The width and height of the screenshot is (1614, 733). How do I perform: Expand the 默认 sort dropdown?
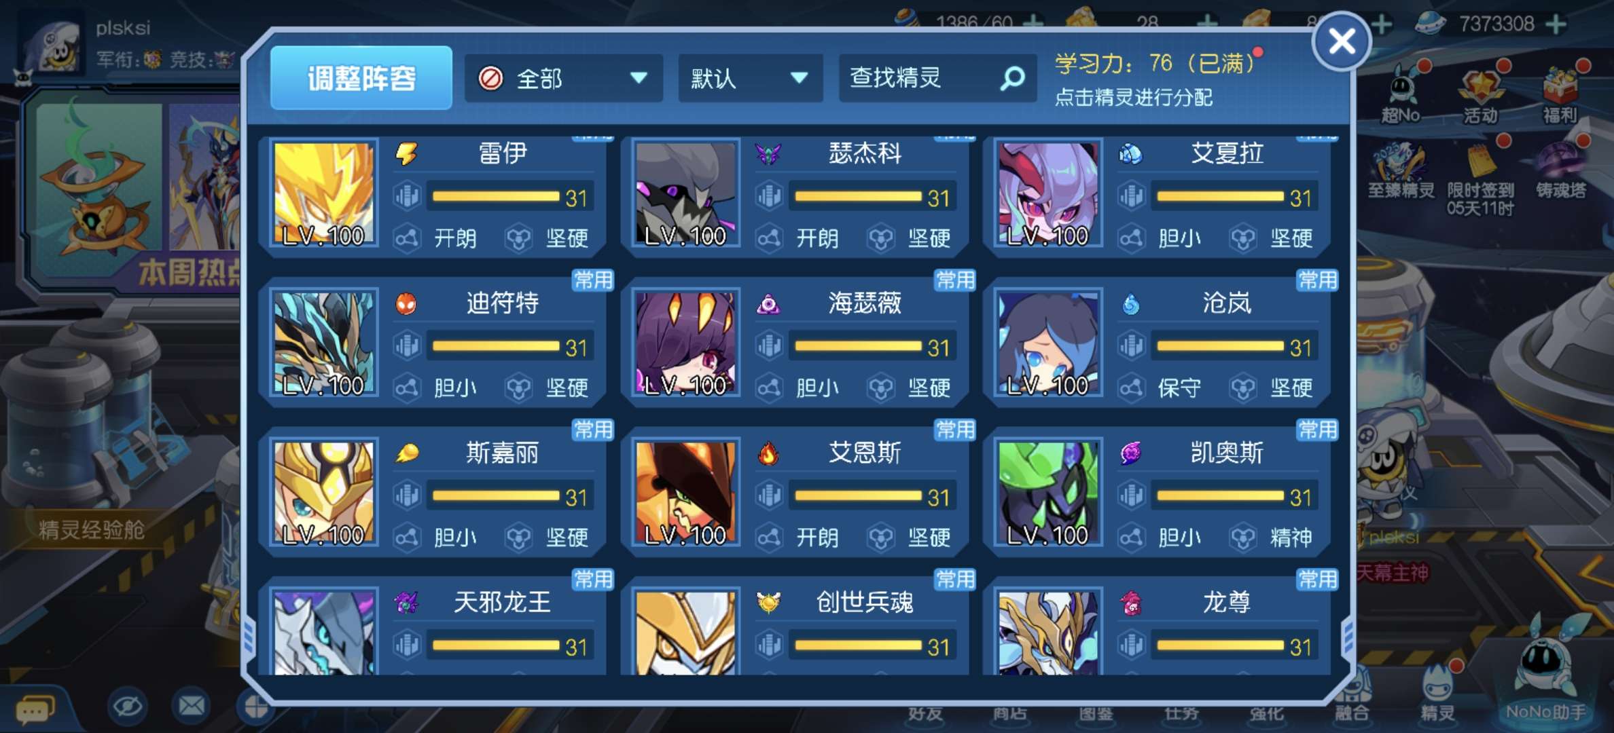point(751,79)
